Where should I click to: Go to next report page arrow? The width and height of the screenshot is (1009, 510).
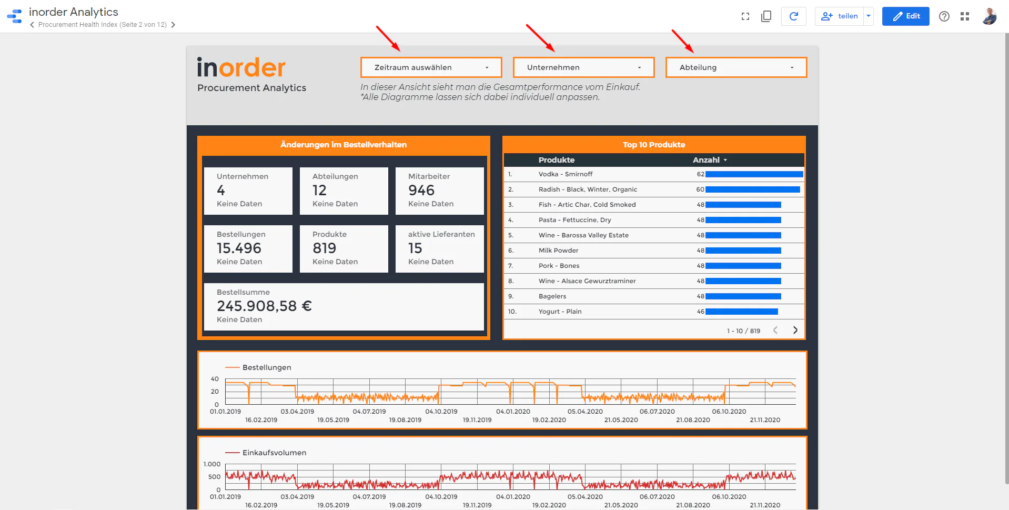(173, 25)
